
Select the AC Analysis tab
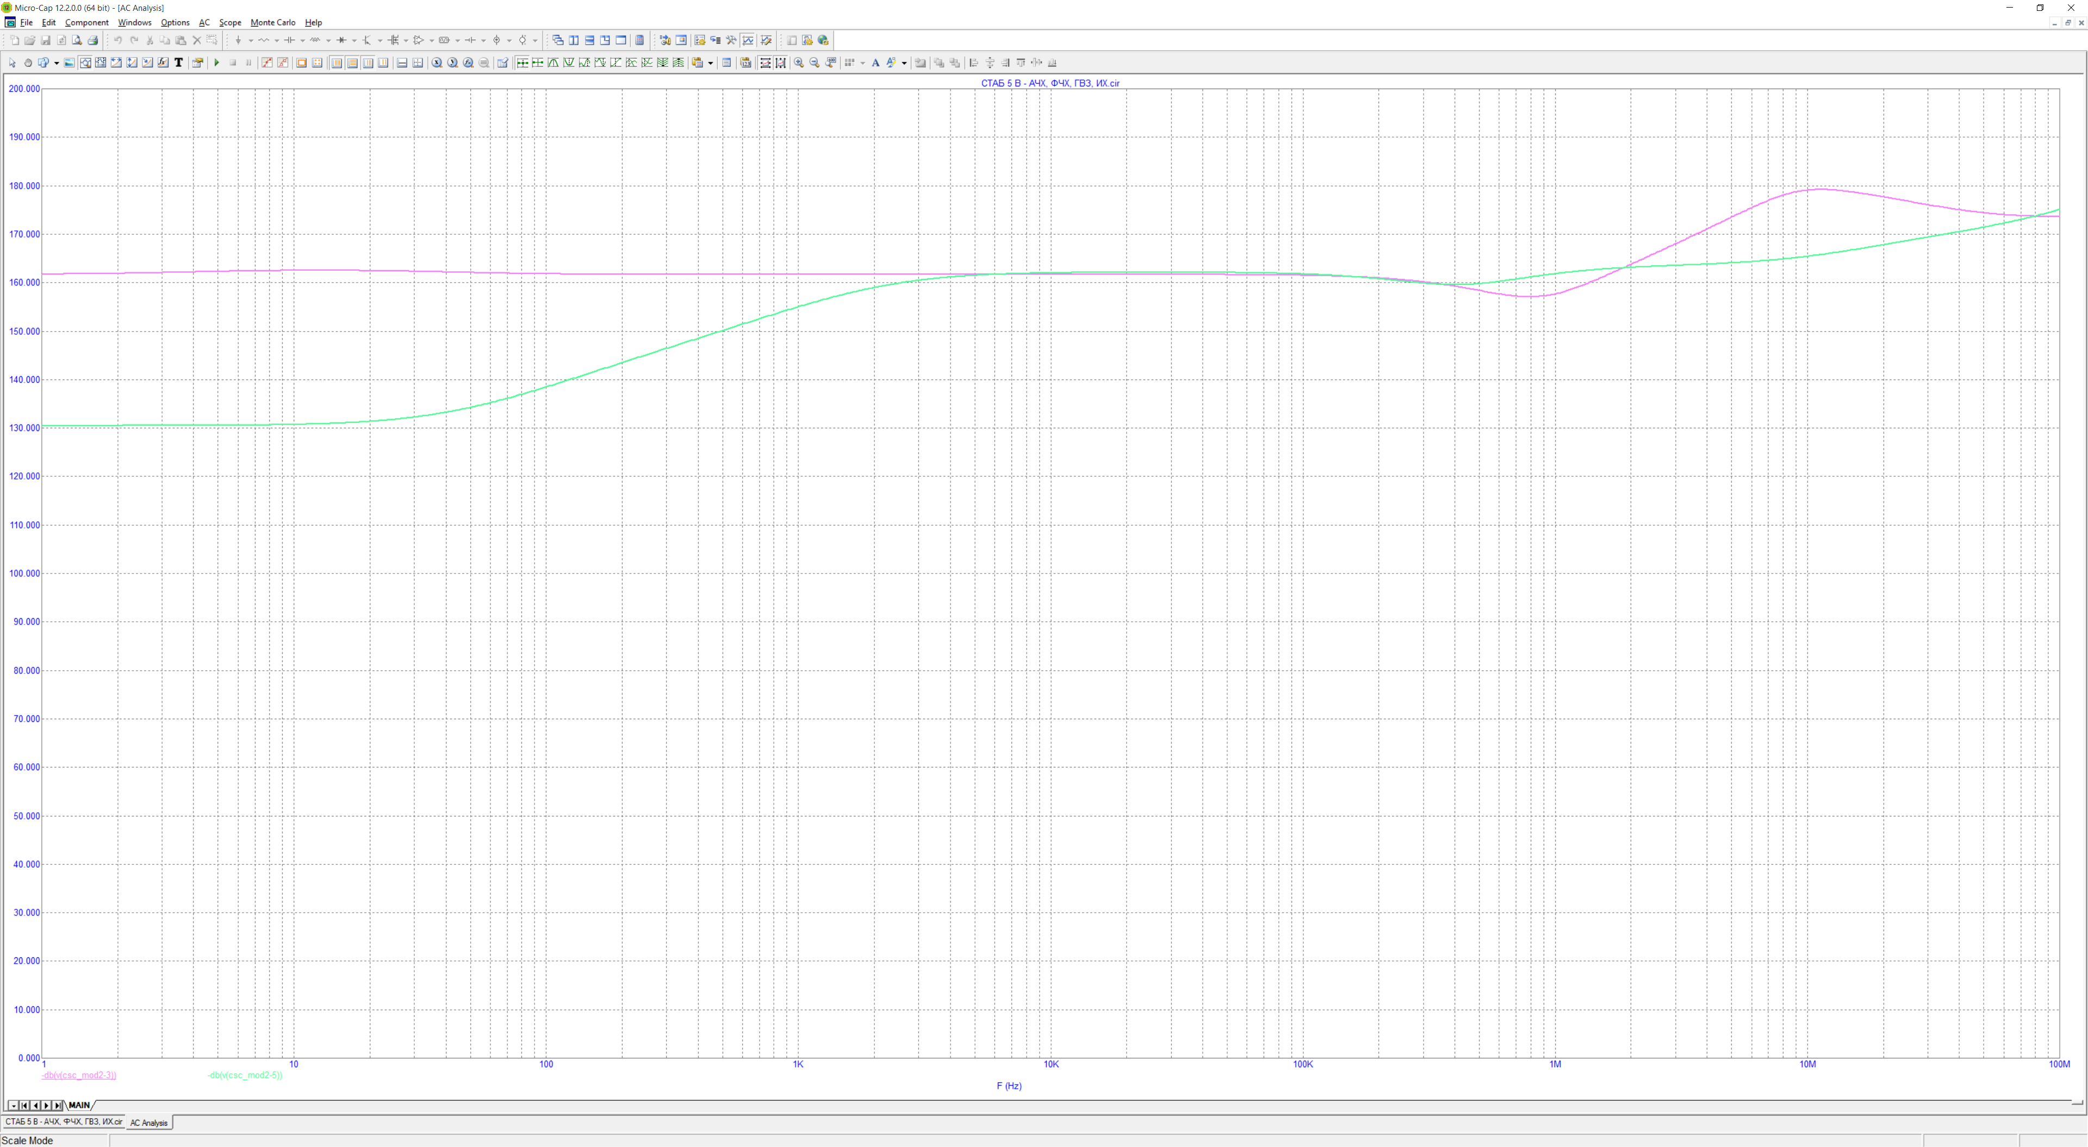(x=149, y=1123)
